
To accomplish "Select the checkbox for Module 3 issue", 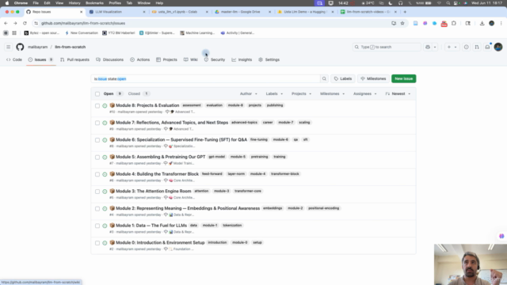I will pos(97,192).
